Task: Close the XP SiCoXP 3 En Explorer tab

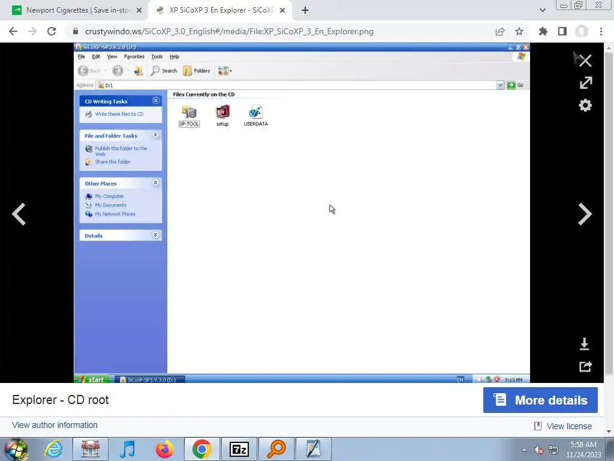Action: click(282, 11)
